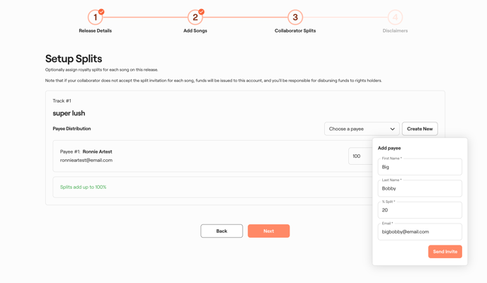Image resolution: width=487 pixels, height=283 pixels.
Task: Edit First Name field containing Big
Action: pyautogui.click(x=420, y=167)
